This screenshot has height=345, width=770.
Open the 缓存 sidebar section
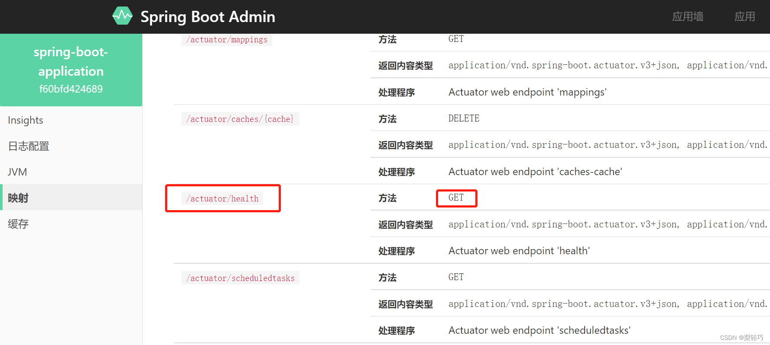point(18,224)
